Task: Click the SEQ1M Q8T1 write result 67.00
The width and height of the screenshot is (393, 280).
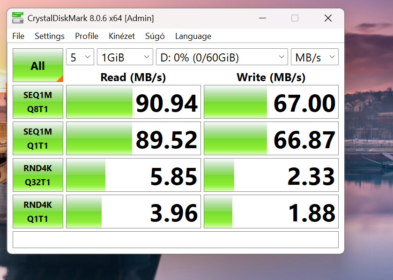Action: [271, 102]
